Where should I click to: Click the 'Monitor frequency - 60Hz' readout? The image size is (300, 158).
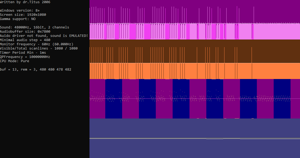tap(37, 44)
